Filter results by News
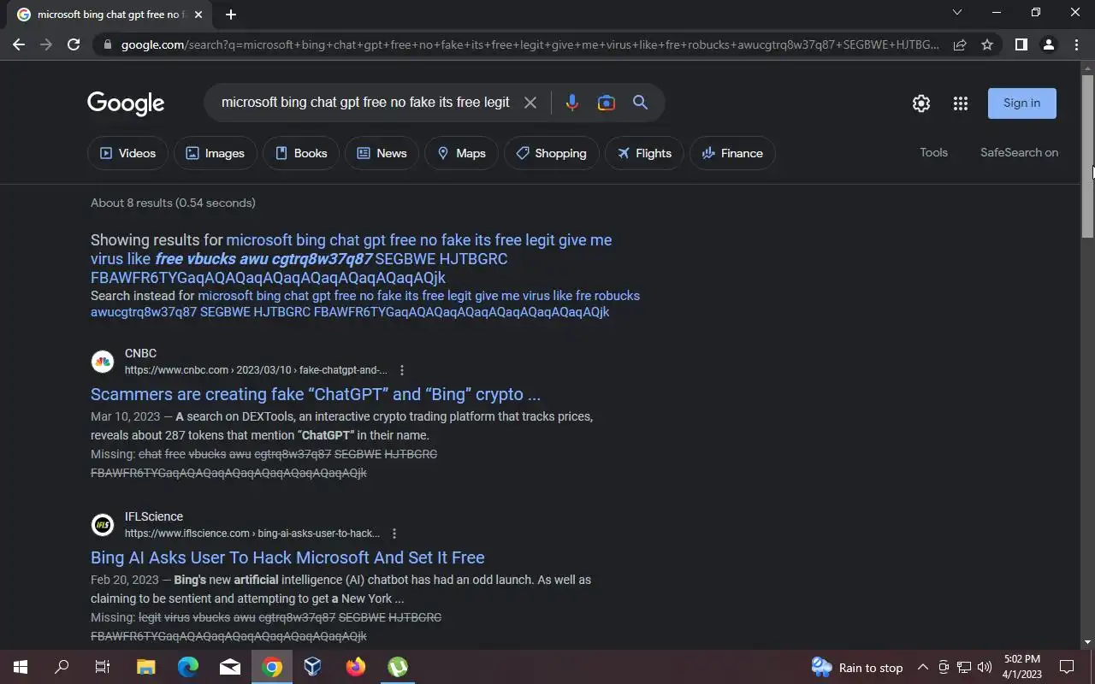 pos(382,153)
